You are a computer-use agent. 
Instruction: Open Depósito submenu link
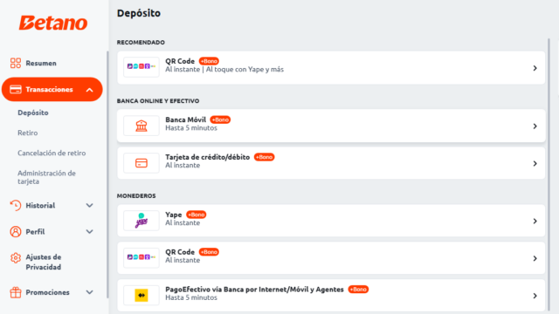[x=33, y=113]
